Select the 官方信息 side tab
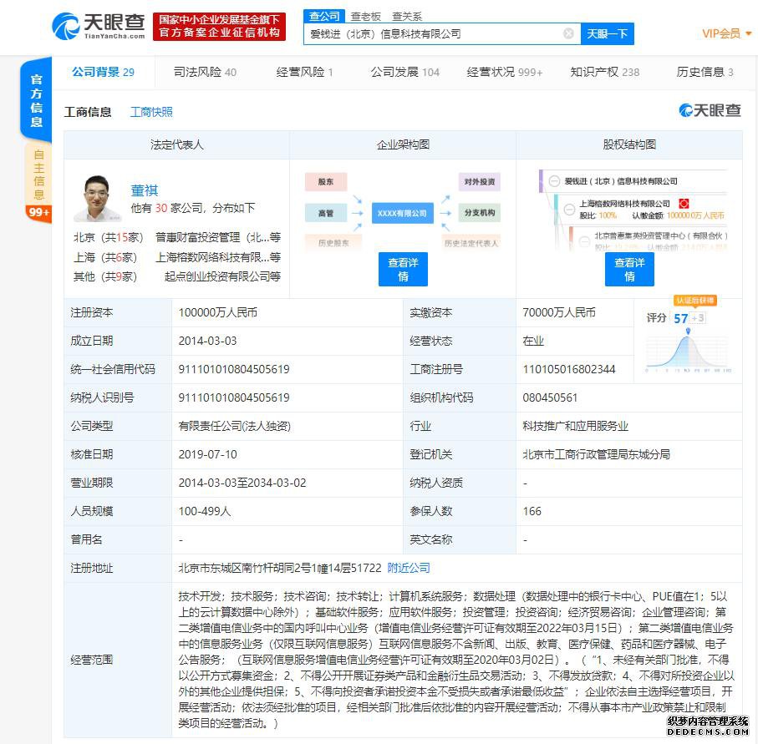This screenshot has width=758, height=744. [36, 100]
